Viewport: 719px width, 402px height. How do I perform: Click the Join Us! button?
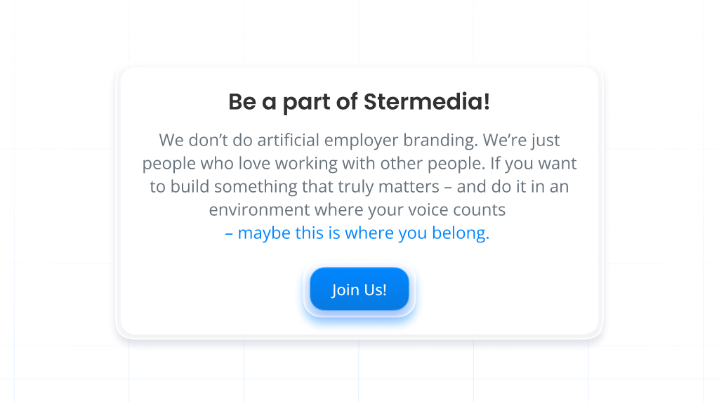359,289
